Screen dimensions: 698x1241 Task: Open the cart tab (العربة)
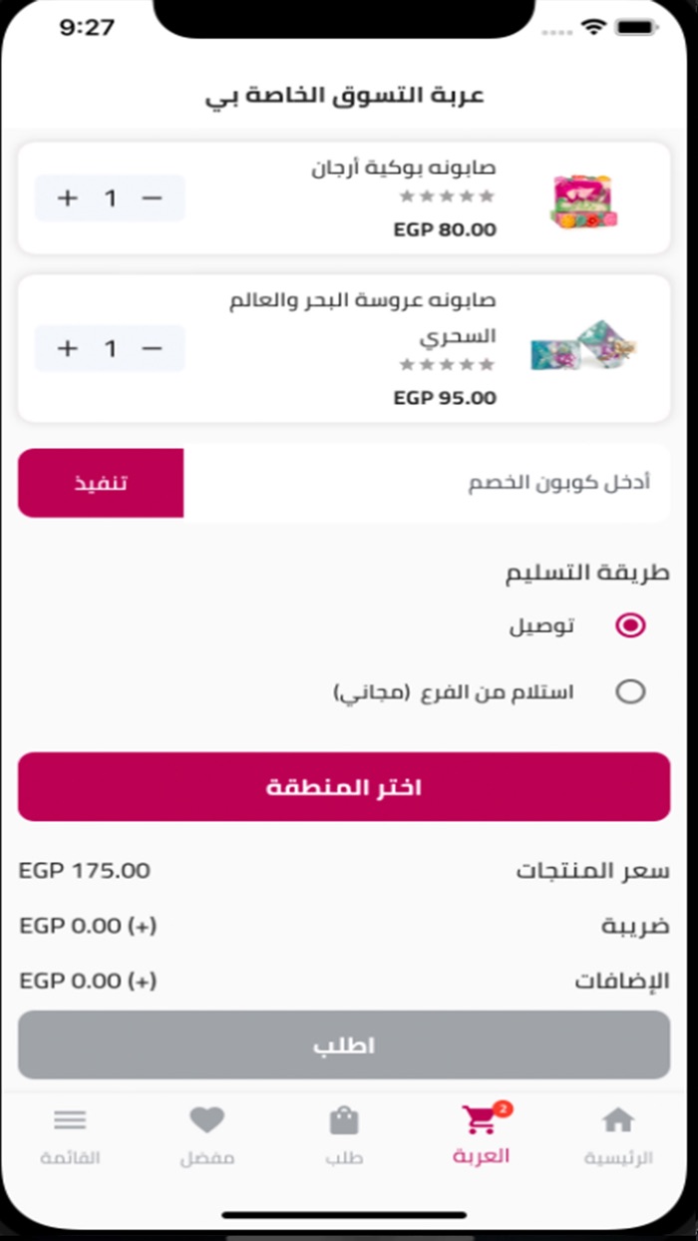pos(481,1134)
